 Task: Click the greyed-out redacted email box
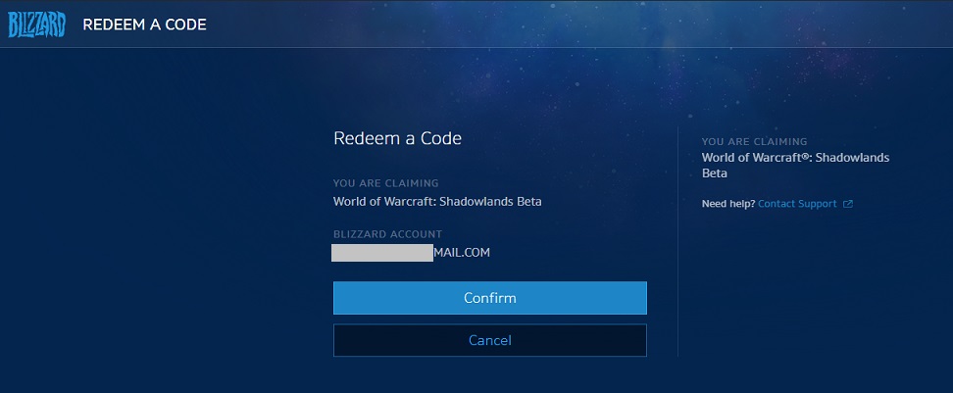click(382, 253)
